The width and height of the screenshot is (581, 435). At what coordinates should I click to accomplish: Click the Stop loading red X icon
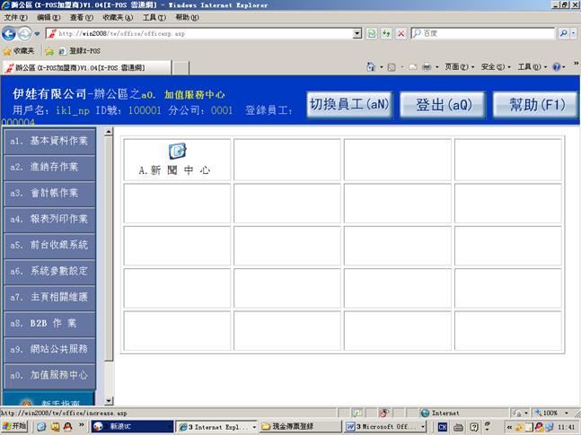coord(401,33)
